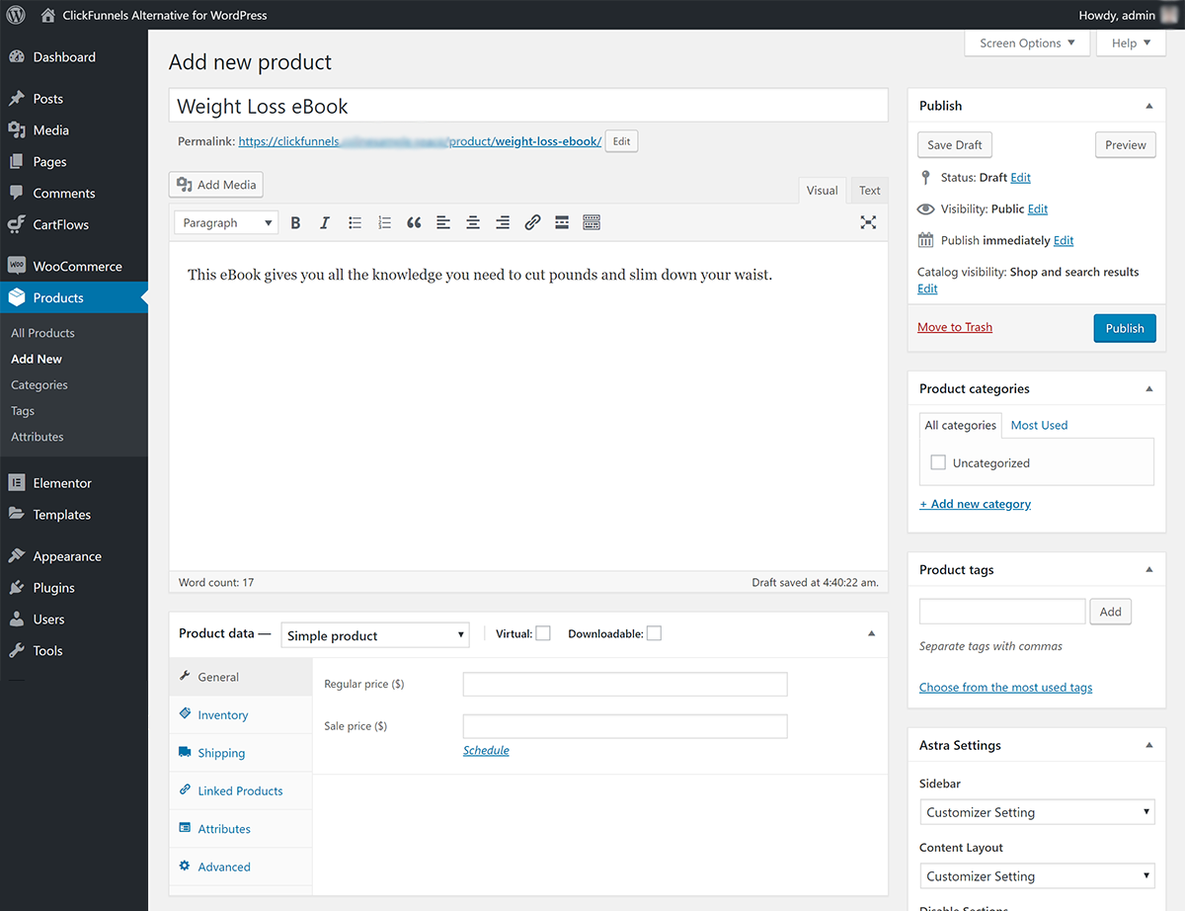The width and height of the screenshot is (1185, 911).
Task: Align text right in editor
Action: click(503, 222)
